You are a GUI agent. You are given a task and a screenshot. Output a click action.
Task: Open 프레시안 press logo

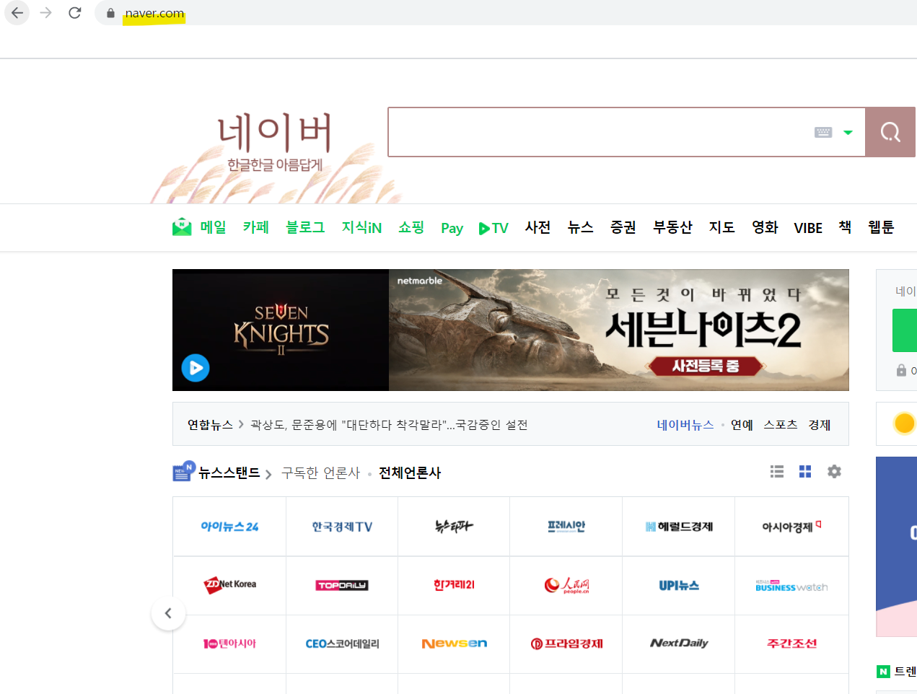tap(566, 527)
